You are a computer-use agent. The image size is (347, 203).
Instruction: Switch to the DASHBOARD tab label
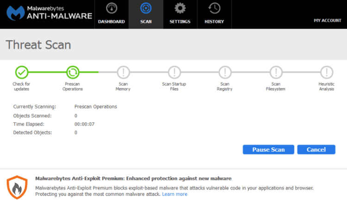click(x=112, y=22)
